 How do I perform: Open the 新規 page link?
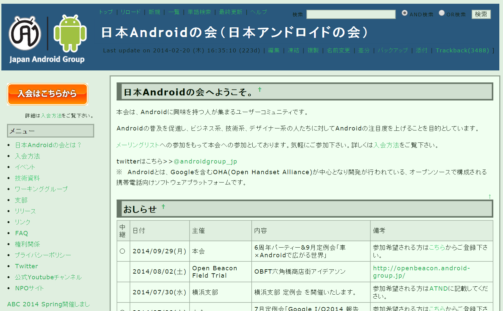(154, 12)
